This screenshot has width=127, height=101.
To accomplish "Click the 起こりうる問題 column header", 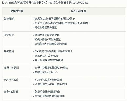I will coord(78,11).
